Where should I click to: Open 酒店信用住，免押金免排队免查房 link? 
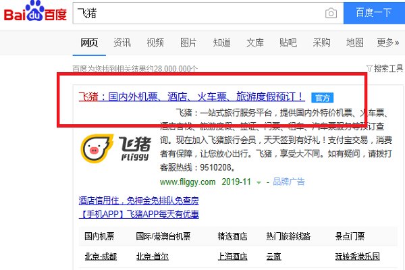[x=138, y=200]
